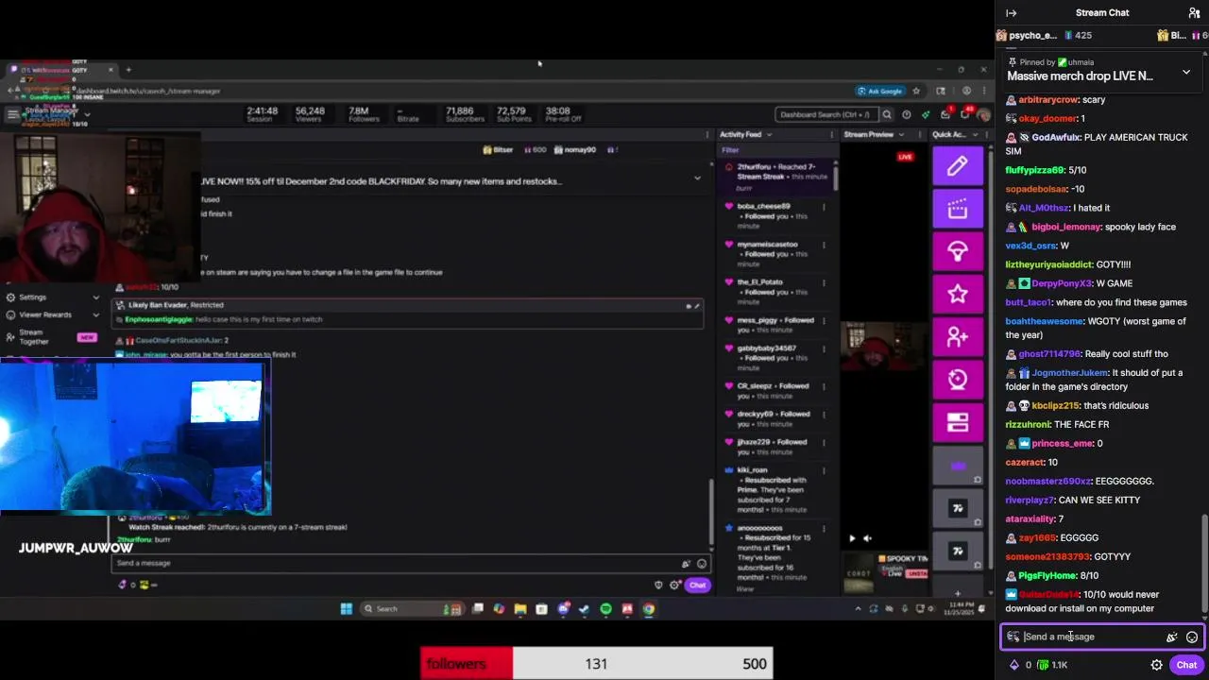The height and width of the screenshot is (680, 1209).
Task: Click kiki_roan resubscribed activity entry
Action: pos(773,489)
